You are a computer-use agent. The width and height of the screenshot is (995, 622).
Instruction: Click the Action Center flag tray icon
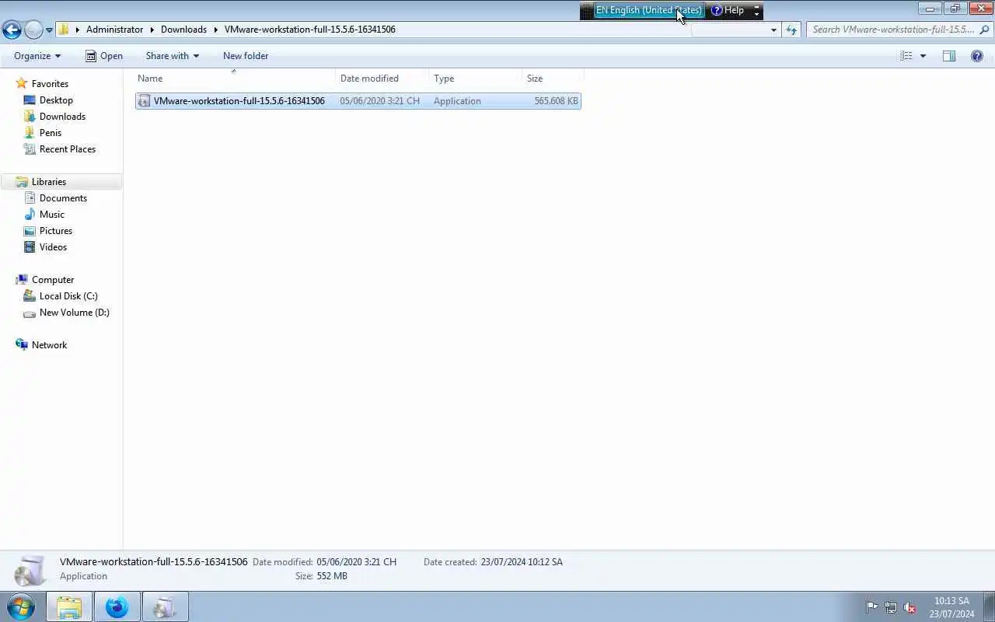point(871,607)
